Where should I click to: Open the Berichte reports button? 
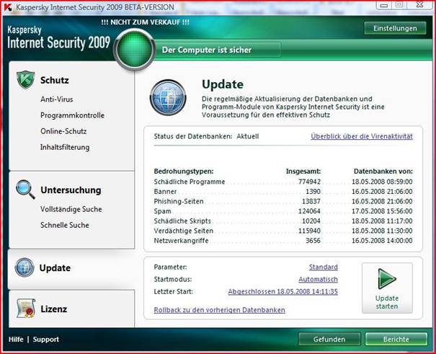[396, 340]
